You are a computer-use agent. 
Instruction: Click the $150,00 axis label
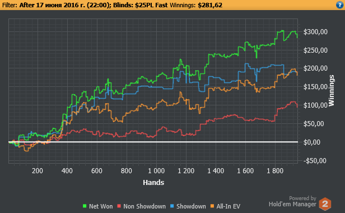315,87
